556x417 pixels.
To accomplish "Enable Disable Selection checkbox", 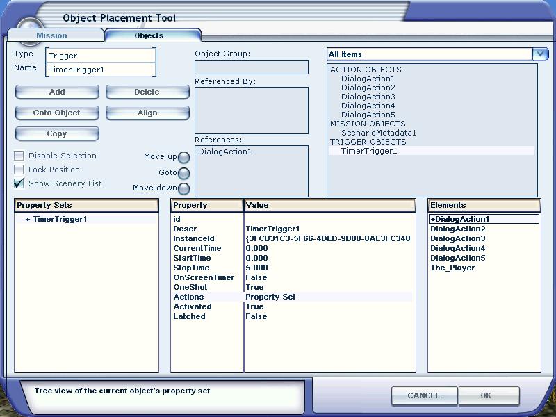I will [x=19, y=156].
